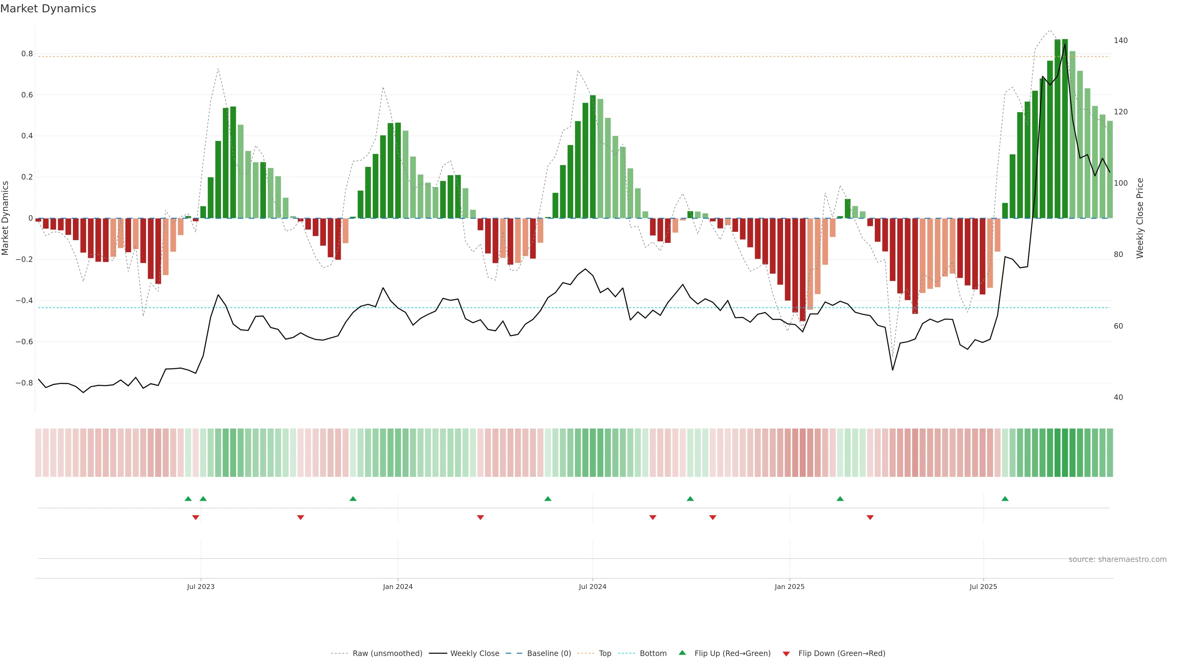Click the Jan 2025 x-axis label
The width and height of the screenshot is (1182, 664).
789,587
